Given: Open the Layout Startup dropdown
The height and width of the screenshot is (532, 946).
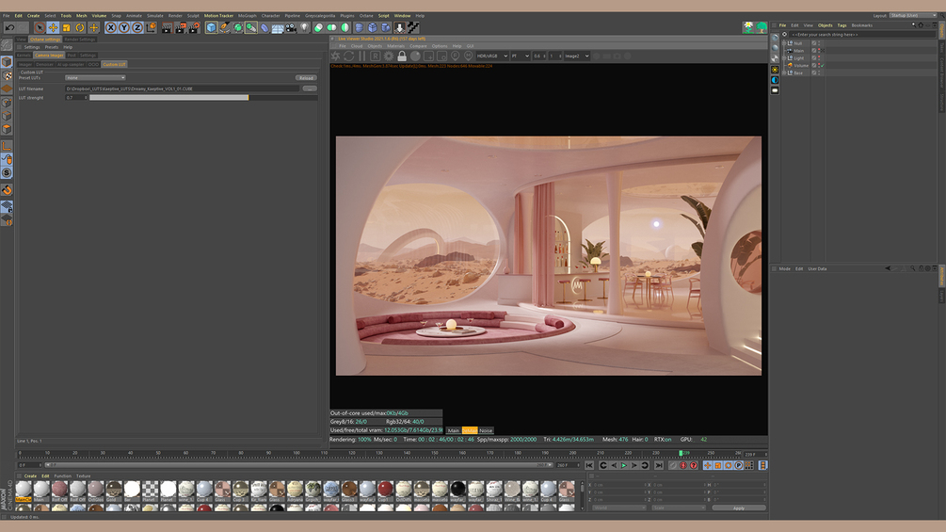Looking at the screenshot, I should [912, 16].
